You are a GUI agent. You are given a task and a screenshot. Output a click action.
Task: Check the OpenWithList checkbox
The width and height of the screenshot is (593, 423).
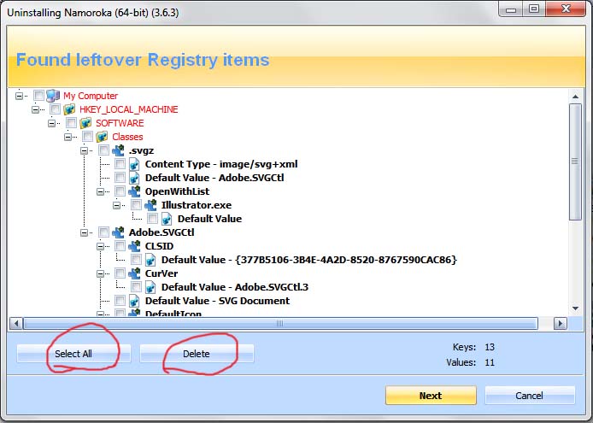[x=120, y=191]
